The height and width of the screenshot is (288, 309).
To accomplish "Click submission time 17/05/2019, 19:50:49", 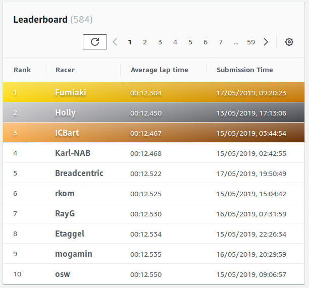I will point(251,174).
